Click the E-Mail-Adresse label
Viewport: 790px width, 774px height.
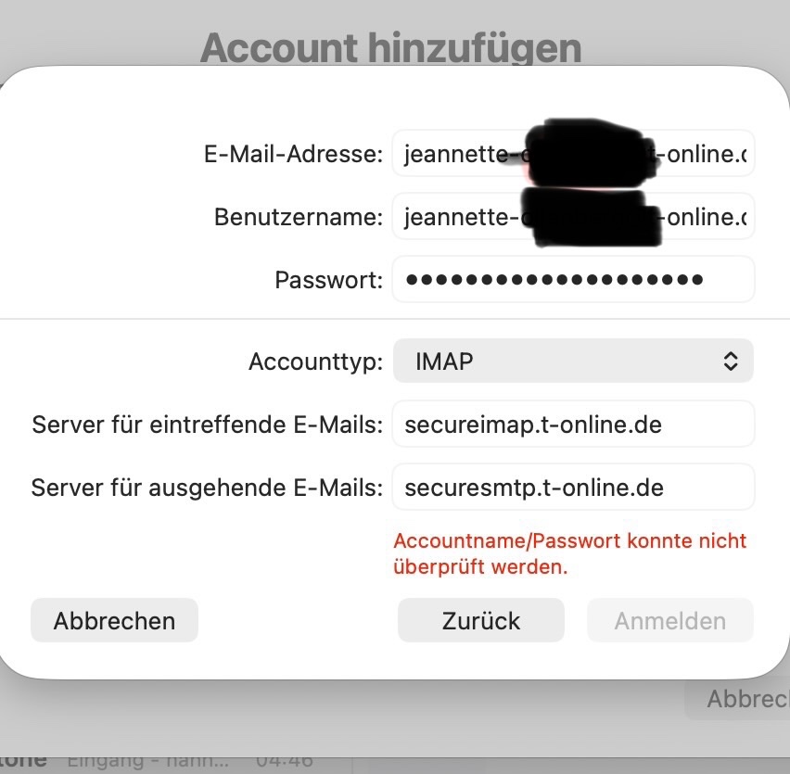click(293, 155)
